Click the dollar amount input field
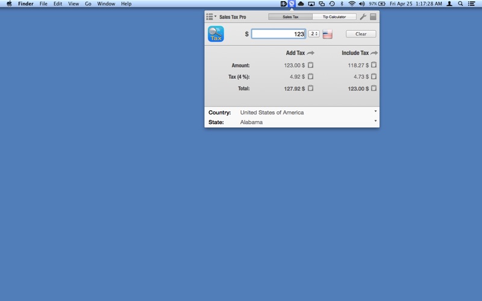 click(x=278, y=34)
